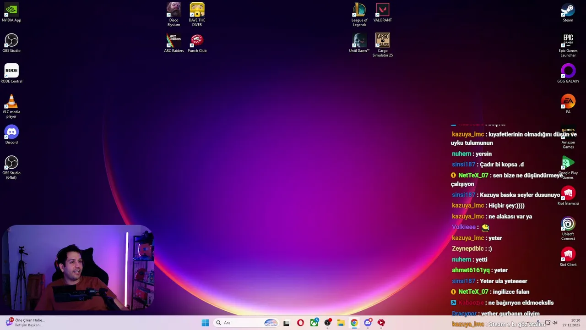Select the RØDE Central desktop icon
The image size is (586, 330).
pos(11,73)
